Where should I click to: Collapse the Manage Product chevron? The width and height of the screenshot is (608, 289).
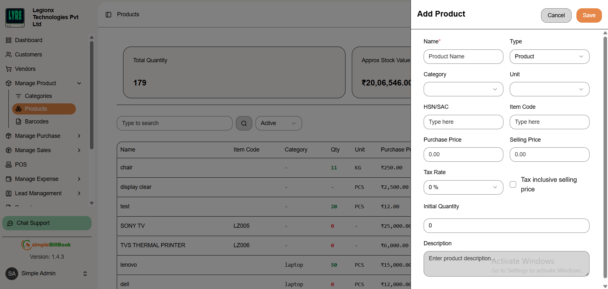click(x=79, y=83)
